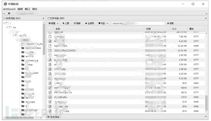The image size is (211, 121).
Task: Collapse the root / tree node
Action: pyautogui.click(x=4, y=23)
